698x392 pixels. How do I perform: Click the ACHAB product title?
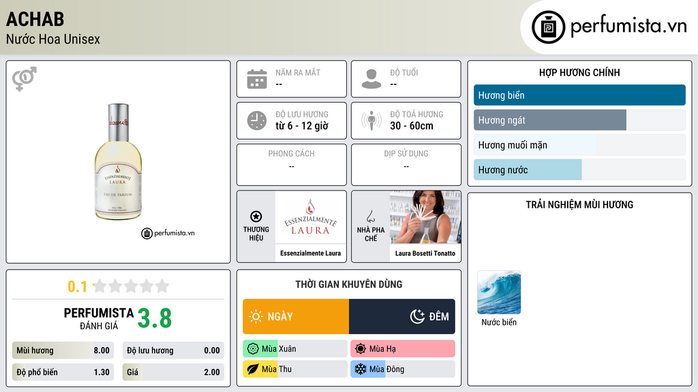point(35,19)
